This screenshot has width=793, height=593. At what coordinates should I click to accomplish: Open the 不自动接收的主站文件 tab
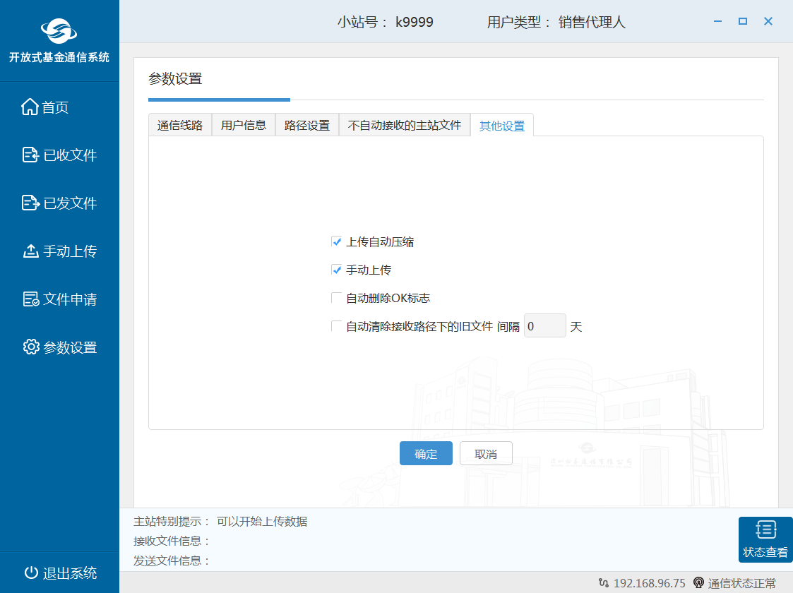click(405, 125)
